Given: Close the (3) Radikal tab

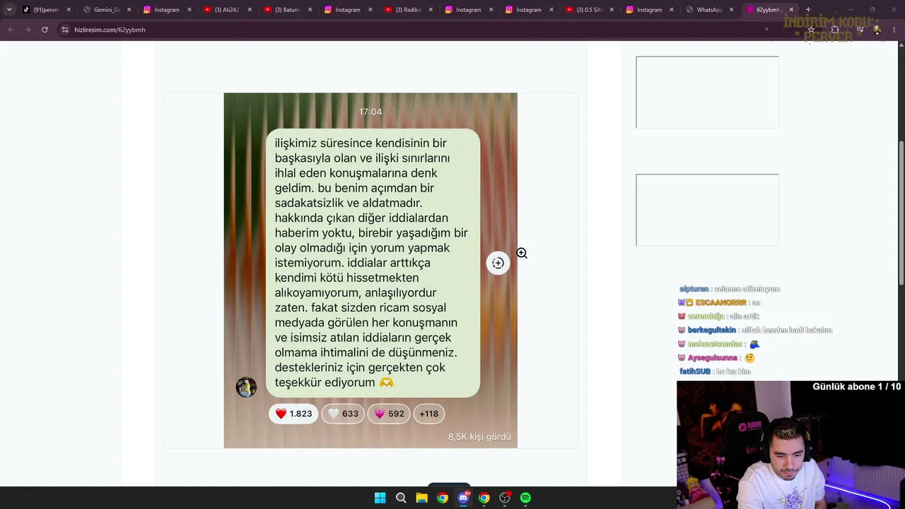Looking at the screenshot, I should point(431,10).
